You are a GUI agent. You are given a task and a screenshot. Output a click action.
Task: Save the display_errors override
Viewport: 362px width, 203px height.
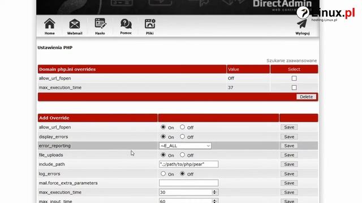tap(289, 136)
